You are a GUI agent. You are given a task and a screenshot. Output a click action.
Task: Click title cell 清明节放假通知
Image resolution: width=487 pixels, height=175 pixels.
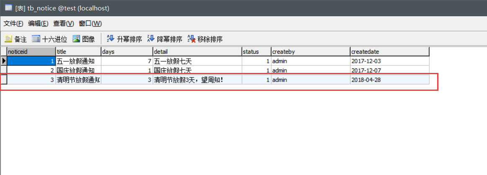78,80
